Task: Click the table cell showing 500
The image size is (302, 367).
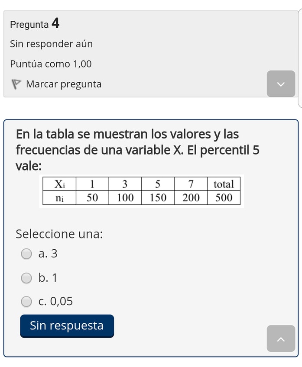Action: pyautogui.click(x=224, y=198)
